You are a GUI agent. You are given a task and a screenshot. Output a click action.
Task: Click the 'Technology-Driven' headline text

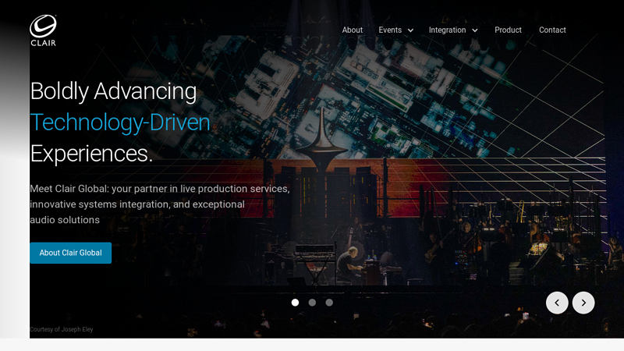[x=120, y=122]
